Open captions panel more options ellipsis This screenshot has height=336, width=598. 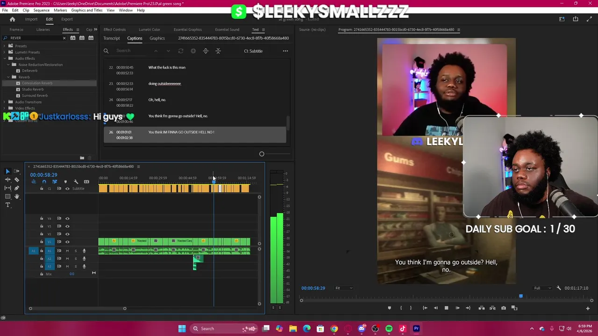pos(285,51)
